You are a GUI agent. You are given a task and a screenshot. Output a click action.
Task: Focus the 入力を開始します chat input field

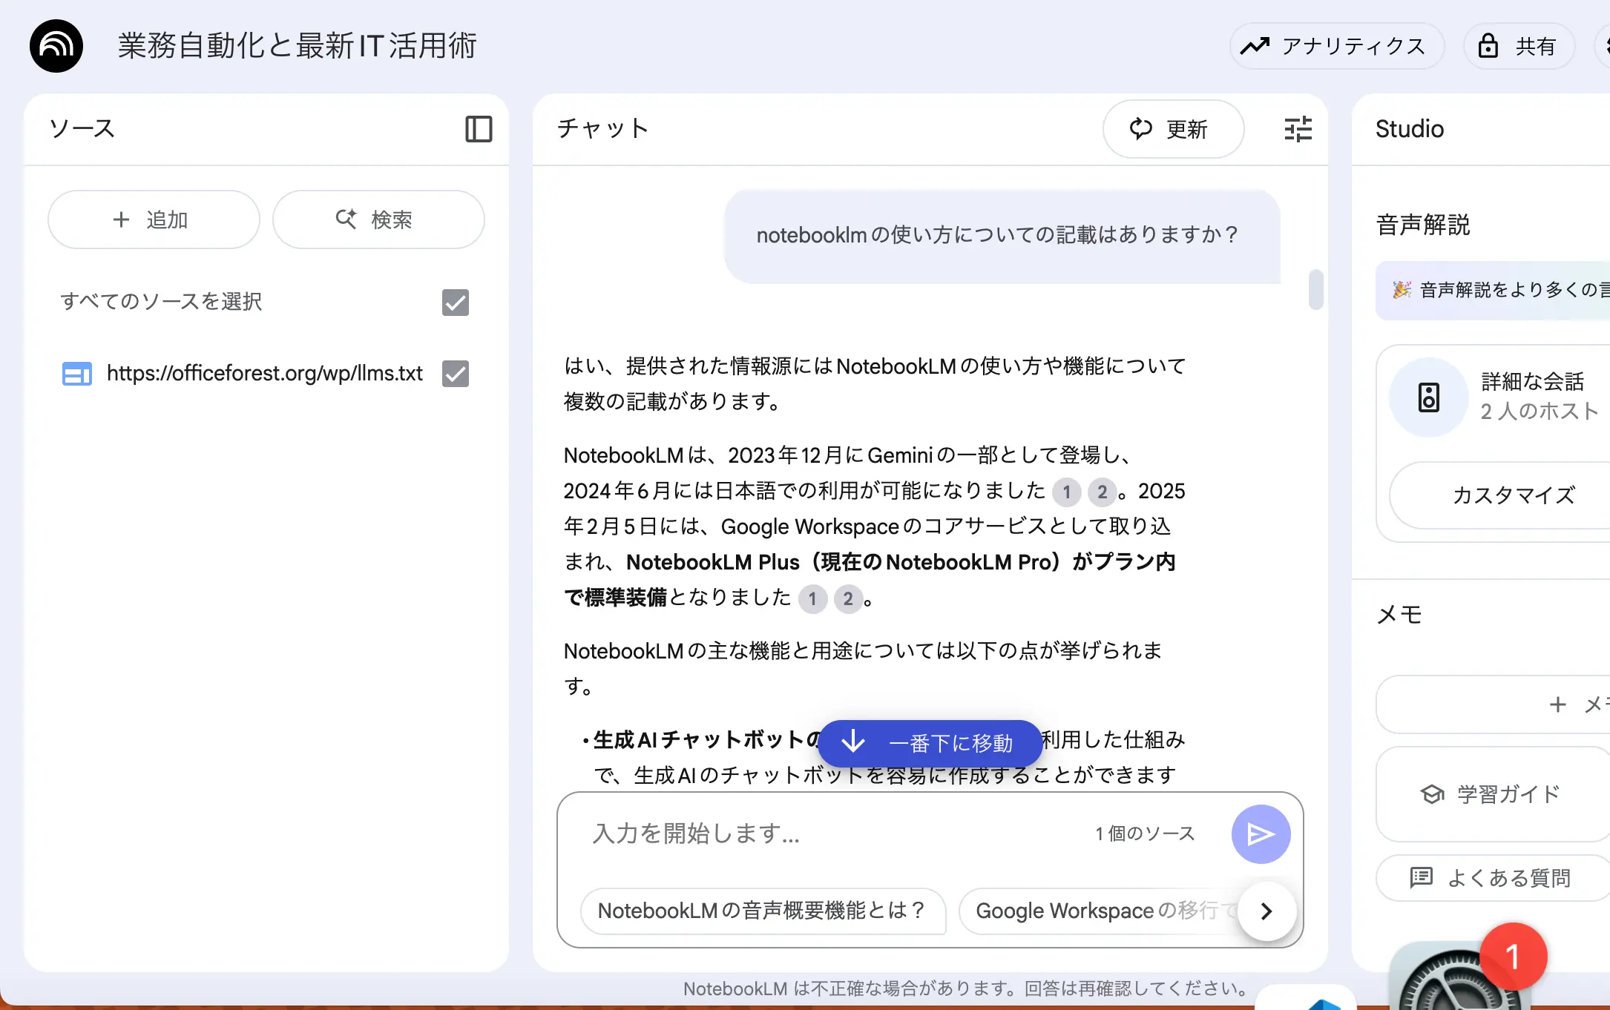point(831,834)
